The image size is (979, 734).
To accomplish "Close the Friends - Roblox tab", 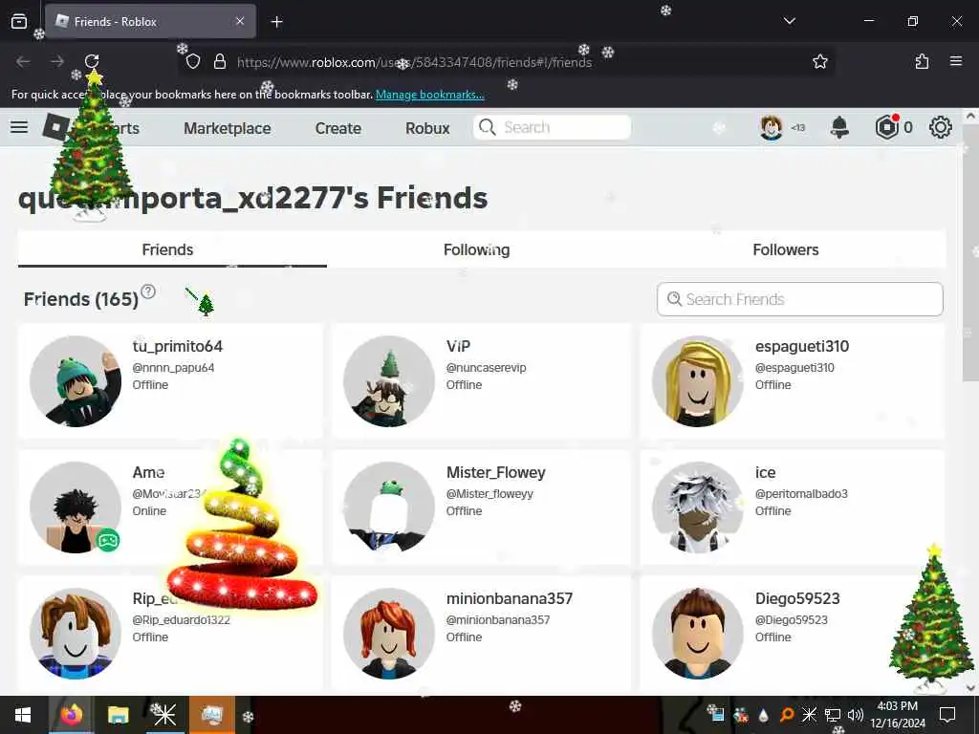I will pyautogui.click(x=240, y=21).
